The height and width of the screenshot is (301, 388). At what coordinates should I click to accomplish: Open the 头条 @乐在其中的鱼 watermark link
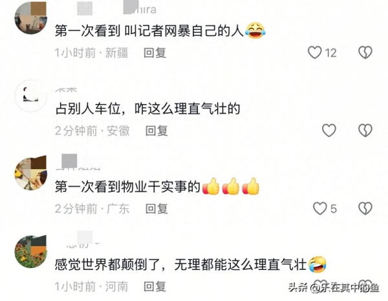[x=334, y=287]
